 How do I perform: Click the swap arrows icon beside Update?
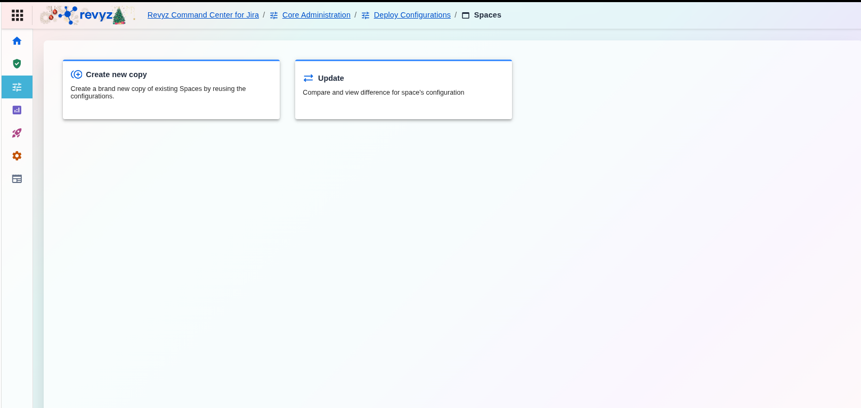coord(308,78)
